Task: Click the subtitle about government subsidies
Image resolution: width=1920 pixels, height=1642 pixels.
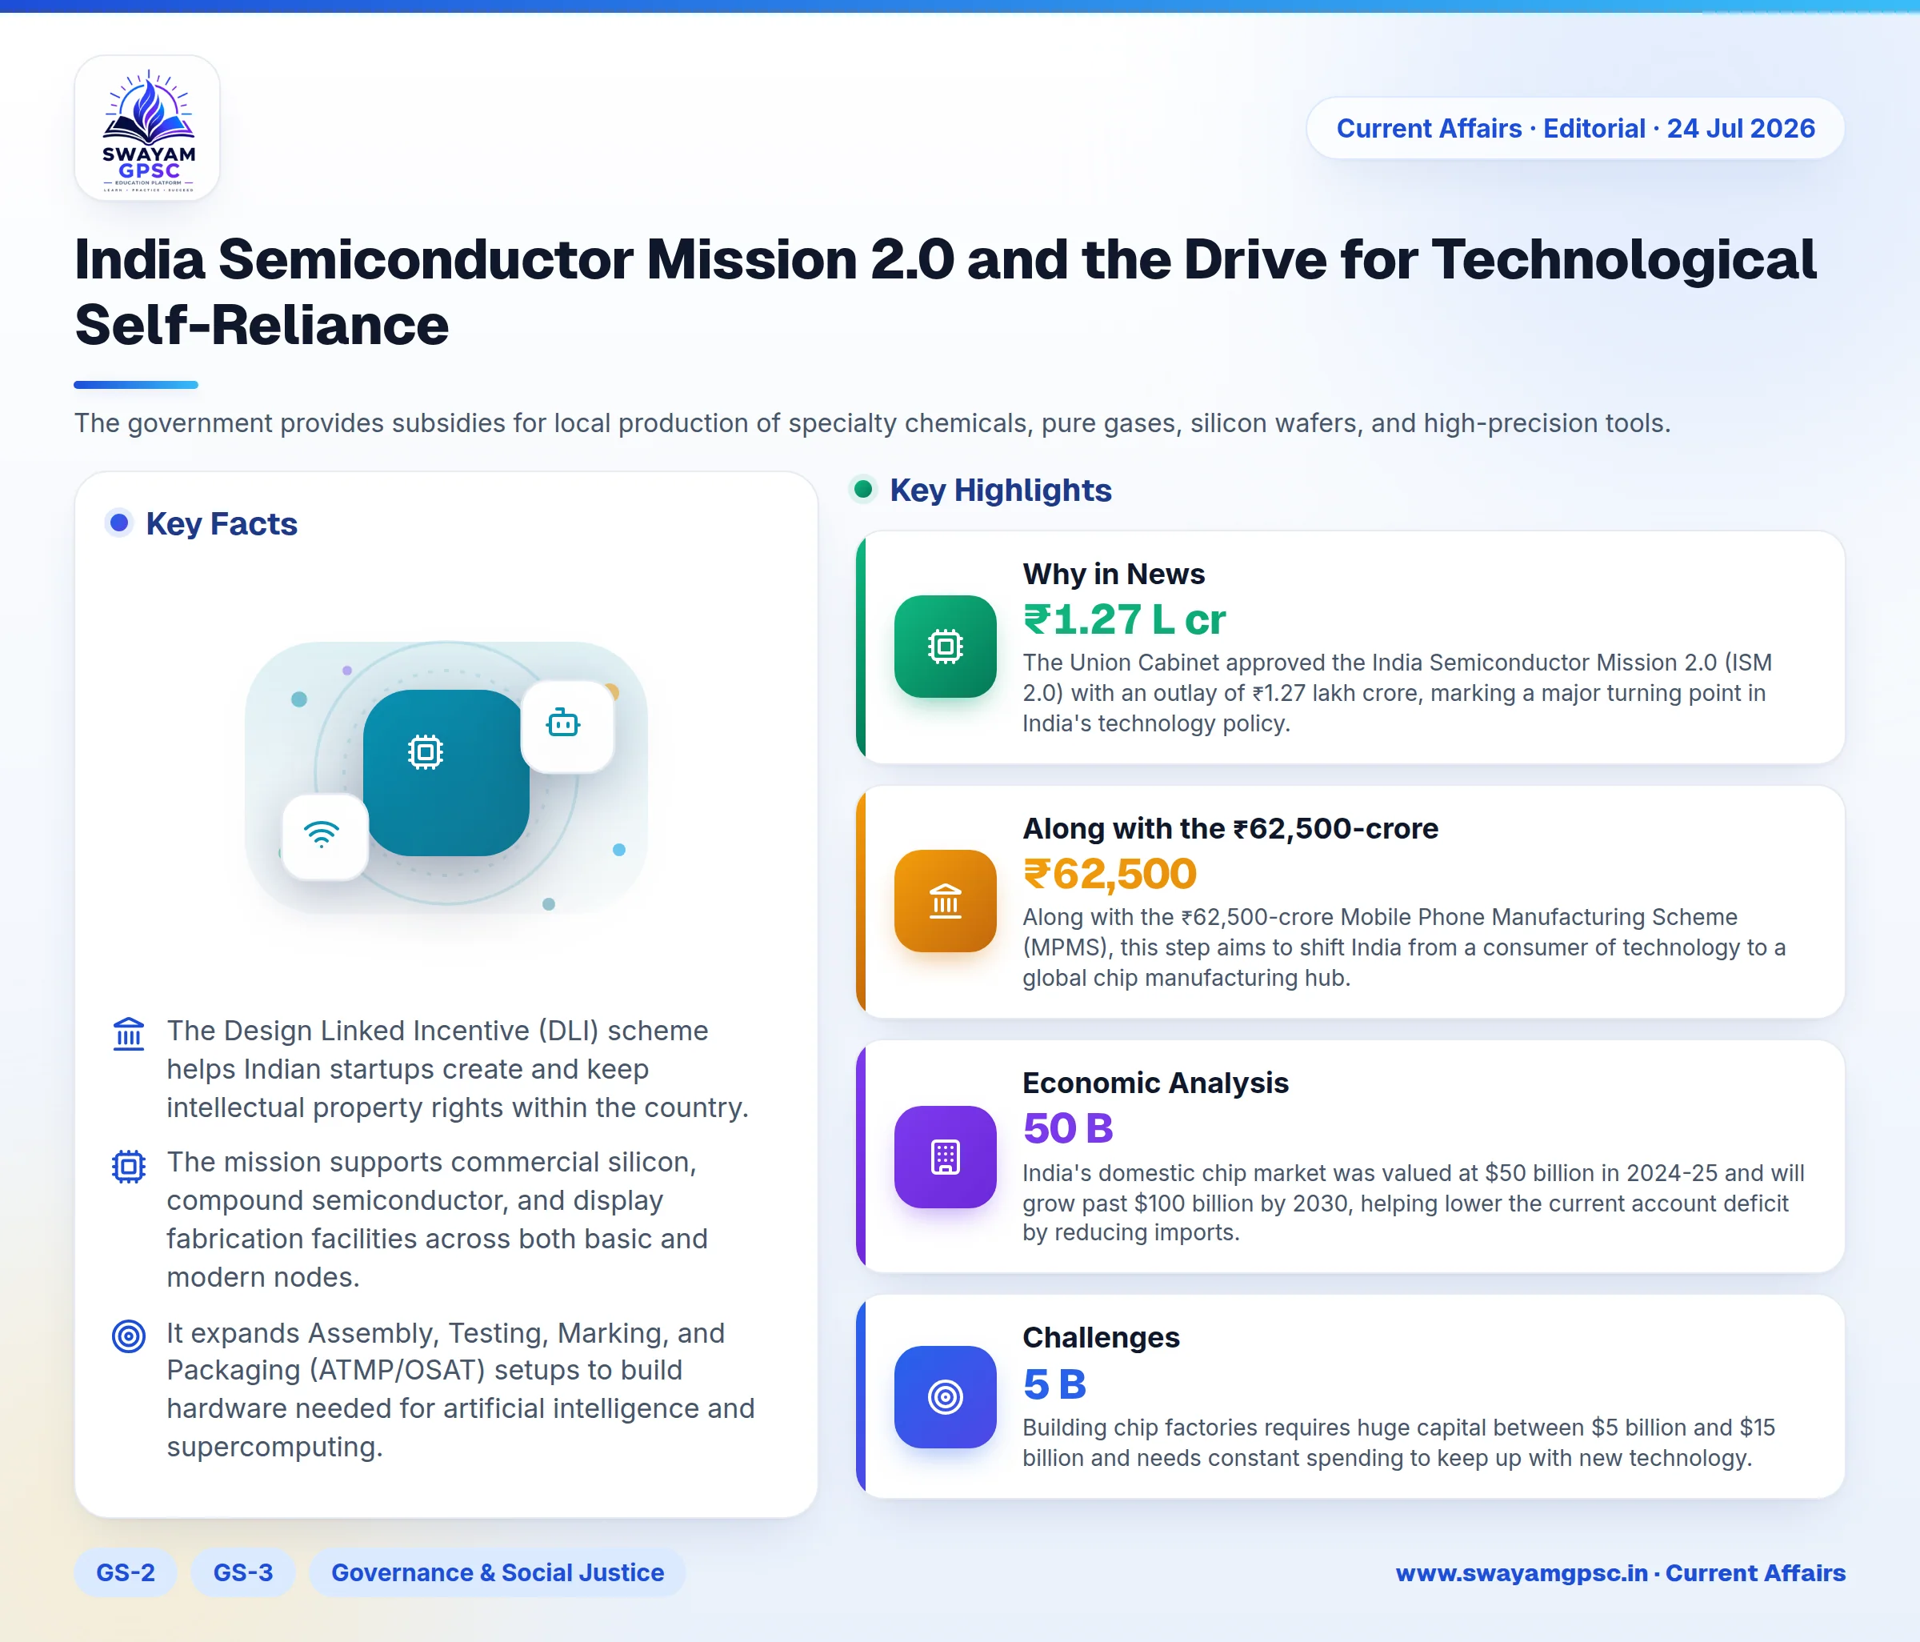Action: [x=872, y=423]
